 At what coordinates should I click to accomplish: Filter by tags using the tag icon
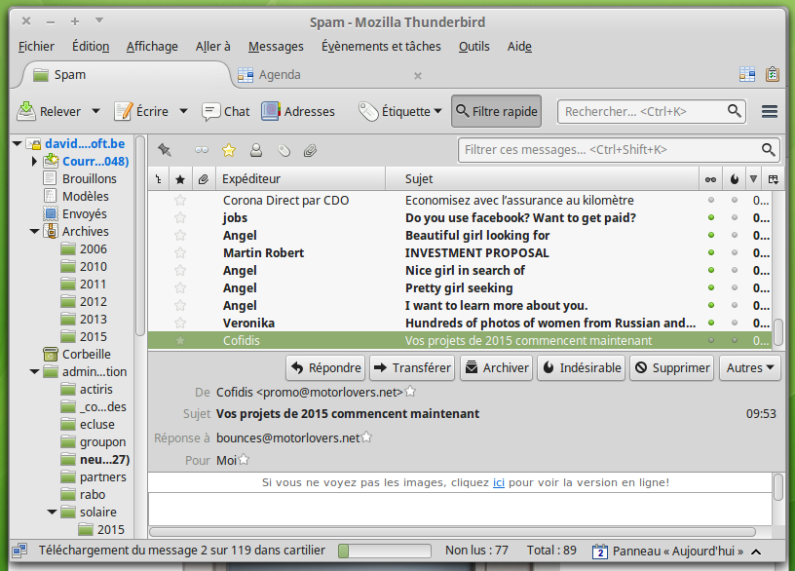point(284,150)
